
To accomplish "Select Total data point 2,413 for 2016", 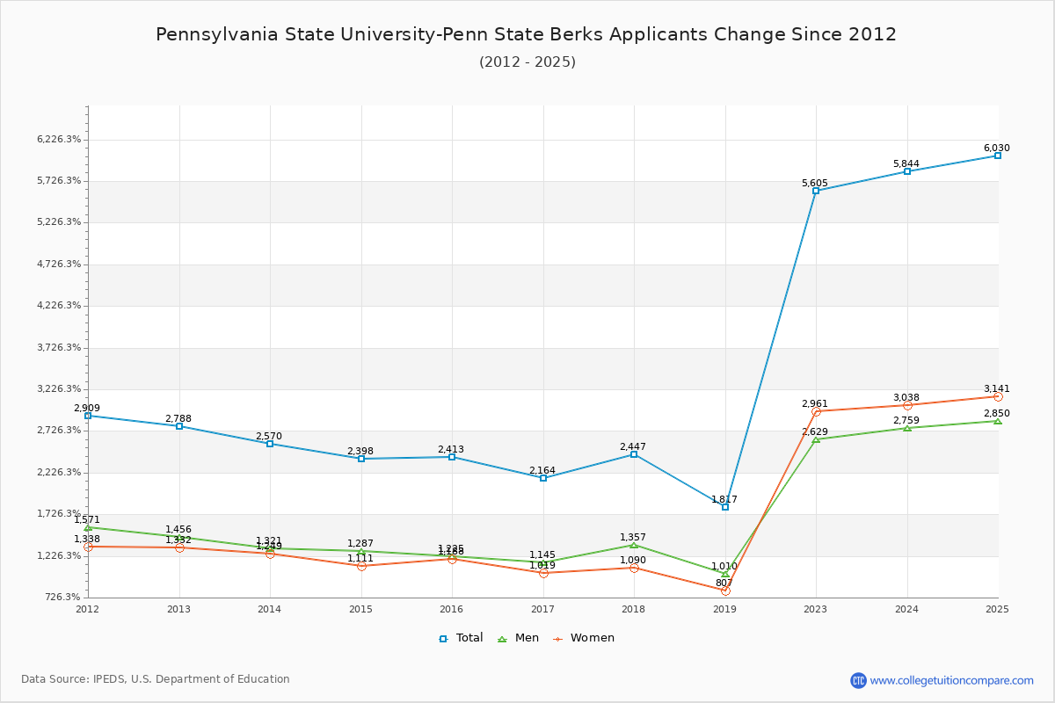I will (x=452, y=457).
